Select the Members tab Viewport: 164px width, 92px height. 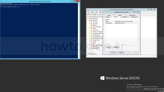click(x=116, y=17)
